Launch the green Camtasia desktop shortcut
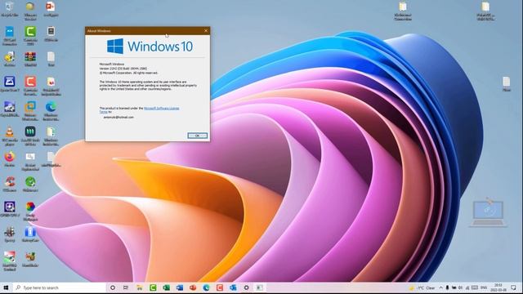 [x=30, y=35]
